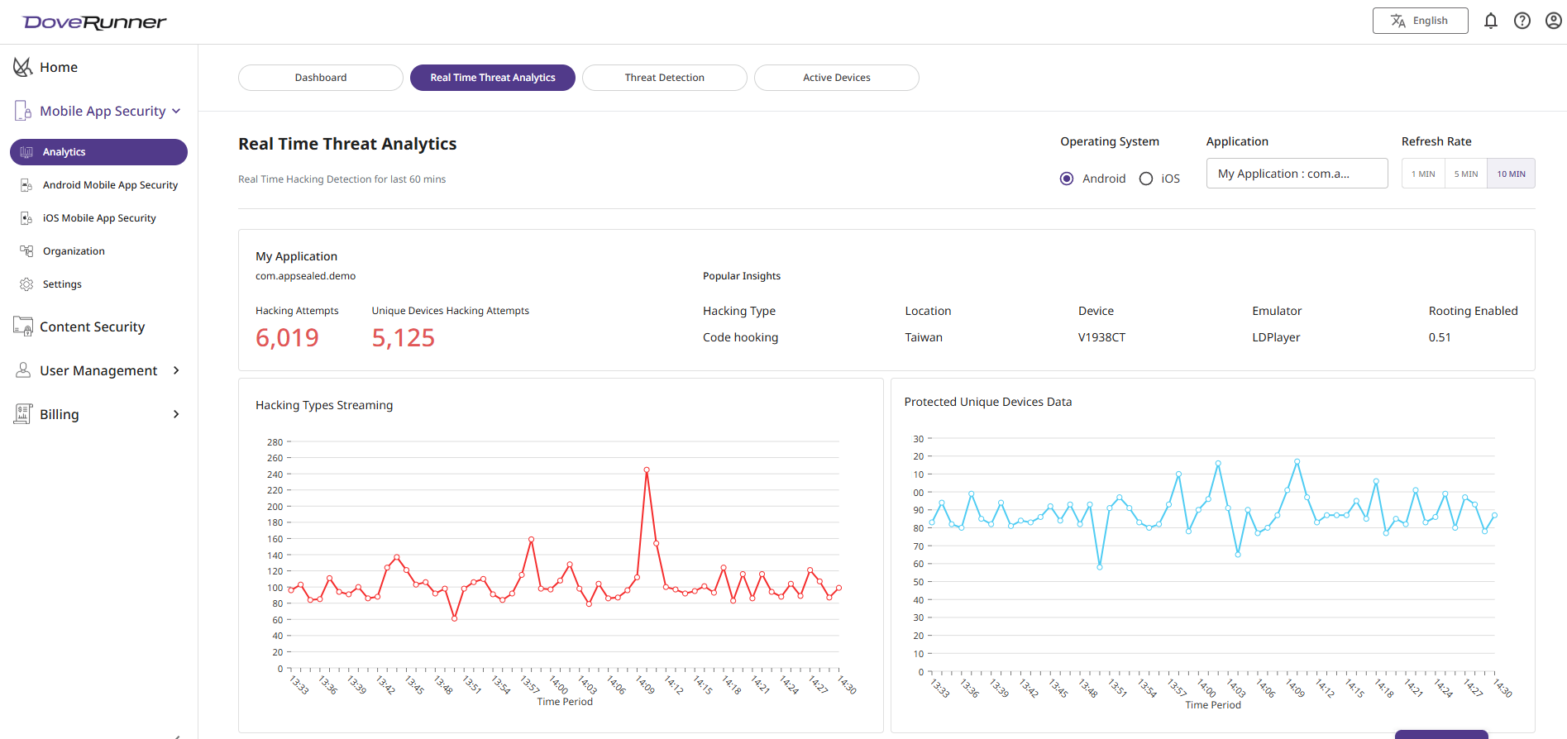
Task: Collapse the Mobile App Security section
Action: pyautogui.click(x=176, y=112)
